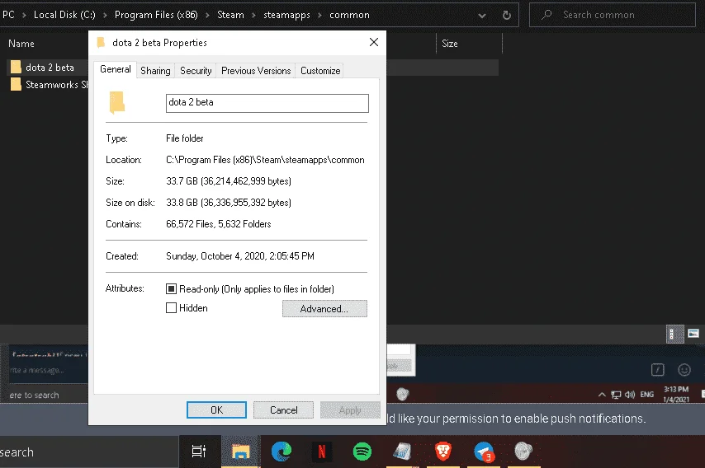
Task: Click the folder name field in Properties
Action: coord(267,103)
